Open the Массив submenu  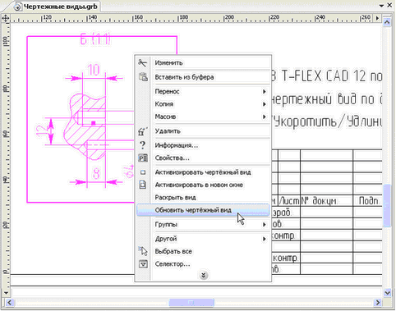pyautogui.click(x=204, y=117)
